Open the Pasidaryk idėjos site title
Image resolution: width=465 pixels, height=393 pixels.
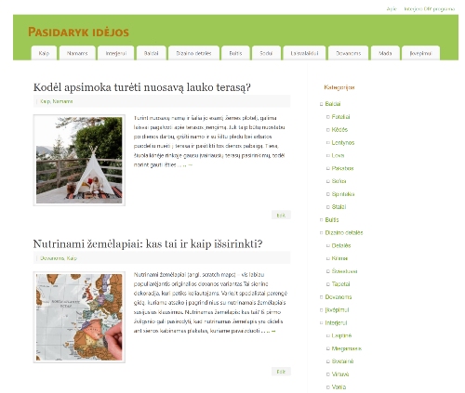coord(78,32)
